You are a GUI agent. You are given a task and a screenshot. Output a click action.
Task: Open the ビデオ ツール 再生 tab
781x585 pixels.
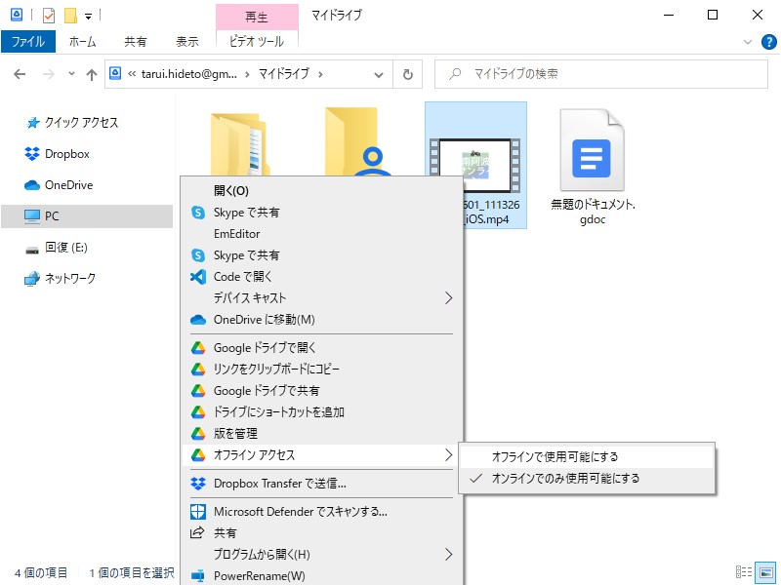pos(256,19)
